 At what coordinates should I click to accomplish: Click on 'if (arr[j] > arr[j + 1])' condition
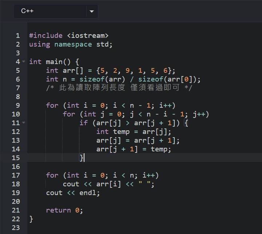point(129,123)
